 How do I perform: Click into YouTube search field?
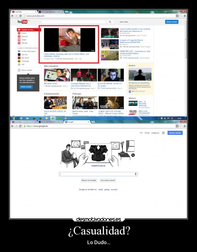pyautogui.click(x=73, y=22)
